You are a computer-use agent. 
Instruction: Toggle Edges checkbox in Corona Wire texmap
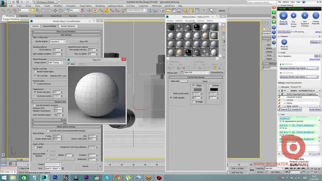coord(194,85)
